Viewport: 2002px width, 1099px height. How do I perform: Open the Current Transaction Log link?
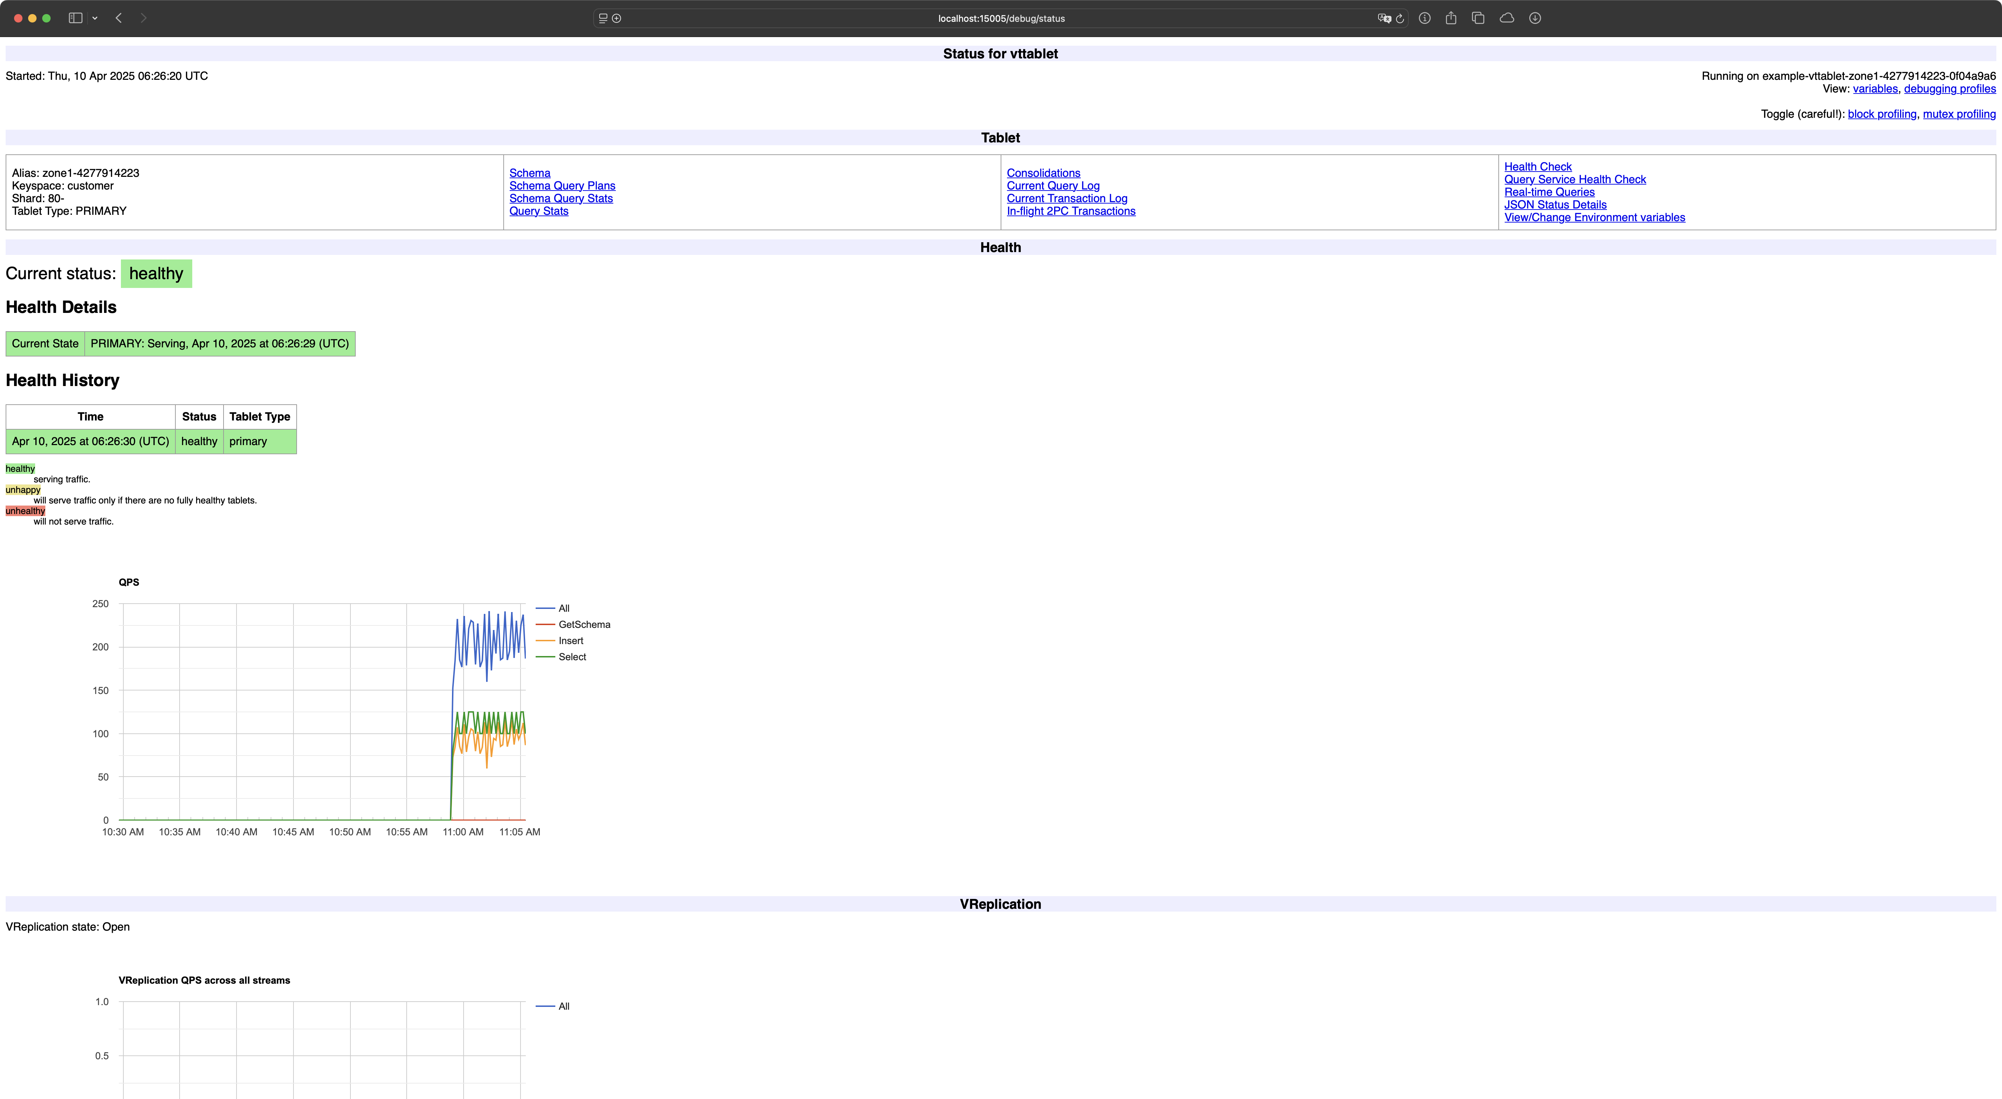coord(1066,198)
